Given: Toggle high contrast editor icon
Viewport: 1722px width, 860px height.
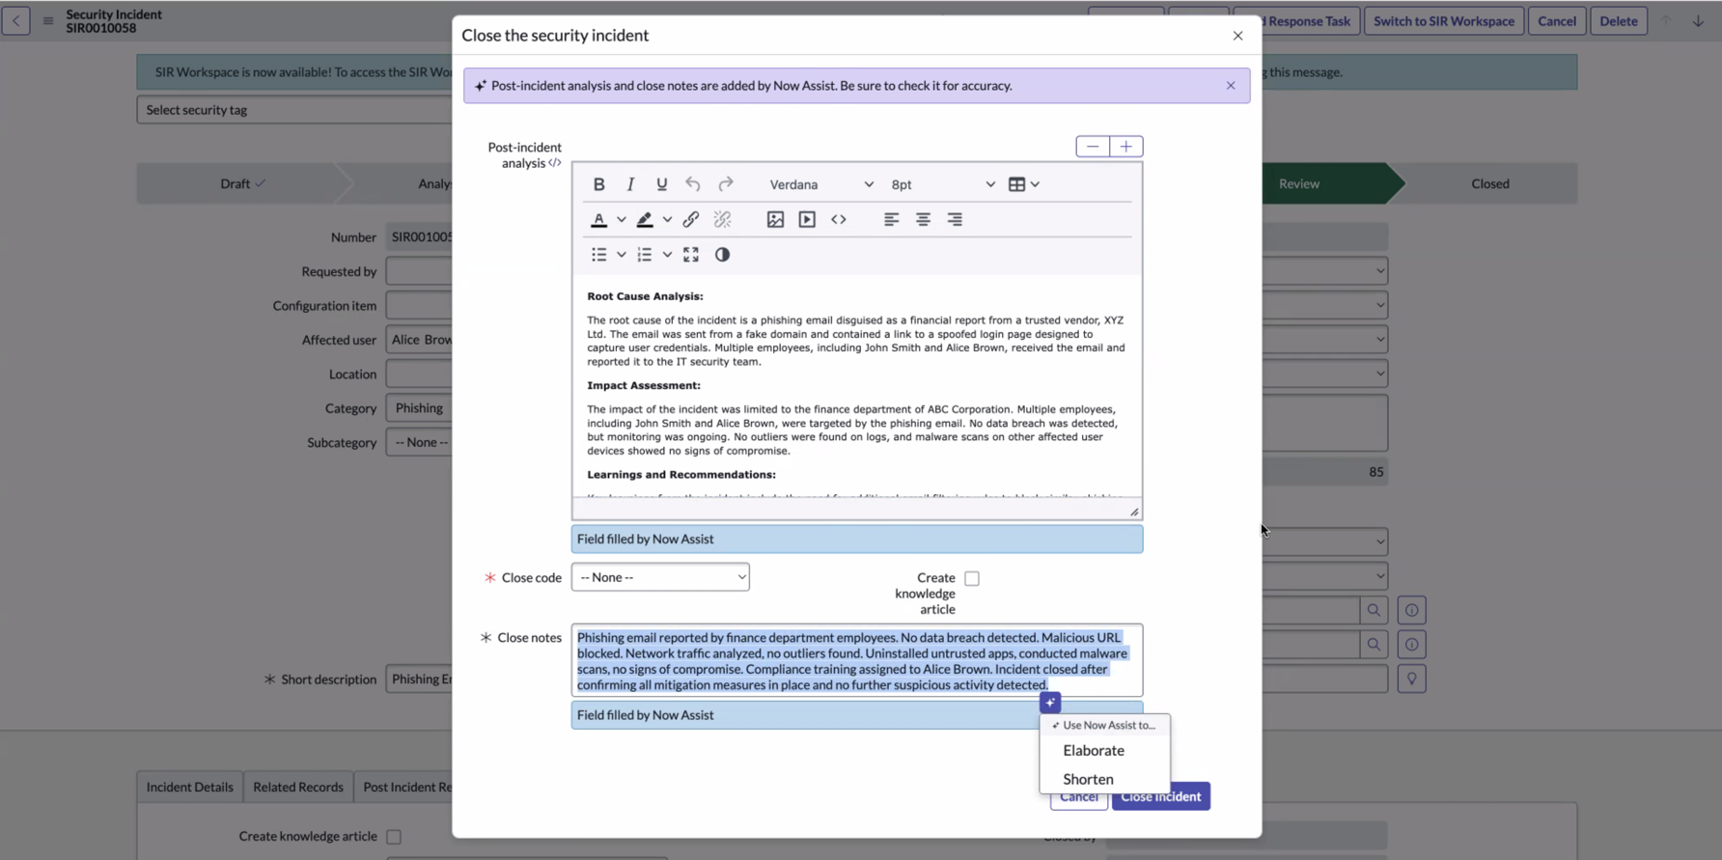Looking at the screenshot, I should 722,255.
